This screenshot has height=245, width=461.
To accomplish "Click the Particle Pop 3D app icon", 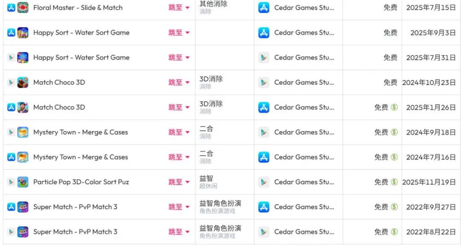I will (x=23, y=182).
